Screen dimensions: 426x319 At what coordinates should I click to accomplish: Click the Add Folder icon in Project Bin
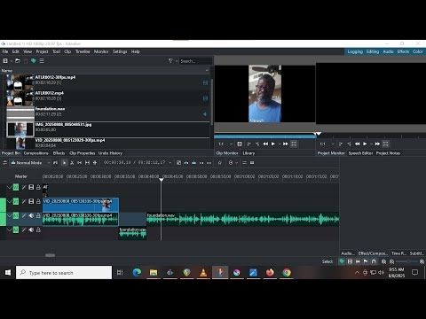click(x=18, y=60)
